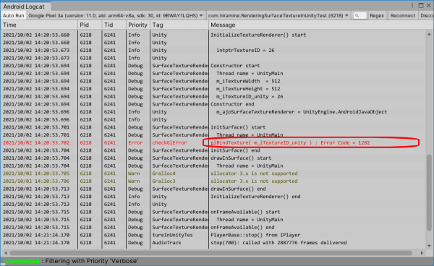Viewport: 434px width, 266px height.
Task: Select the PlayerBase::stop() from IPlayer message
Action: (255, 235)
